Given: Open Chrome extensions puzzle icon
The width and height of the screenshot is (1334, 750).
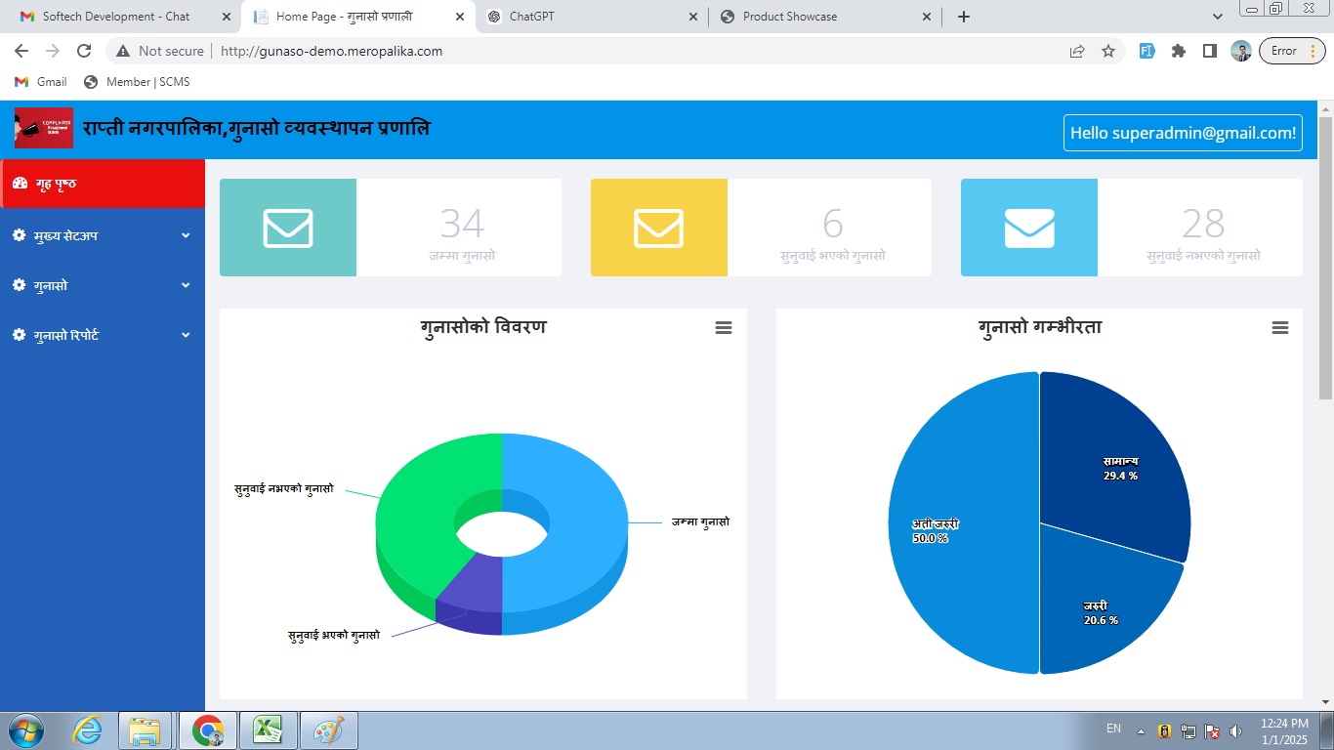Looking at the screenshot, I should [x=1179, y=51].
